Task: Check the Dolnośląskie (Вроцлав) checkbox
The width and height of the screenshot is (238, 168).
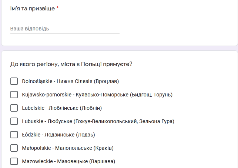Action: (x=14, y=81)
